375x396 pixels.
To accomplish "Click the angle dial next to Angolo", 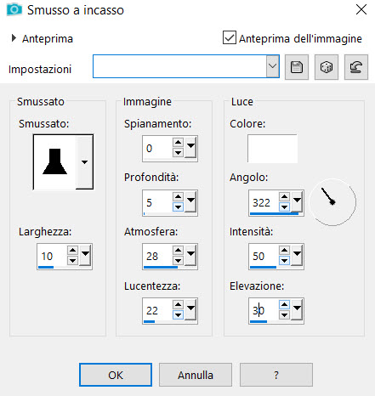I will [332, 202].
